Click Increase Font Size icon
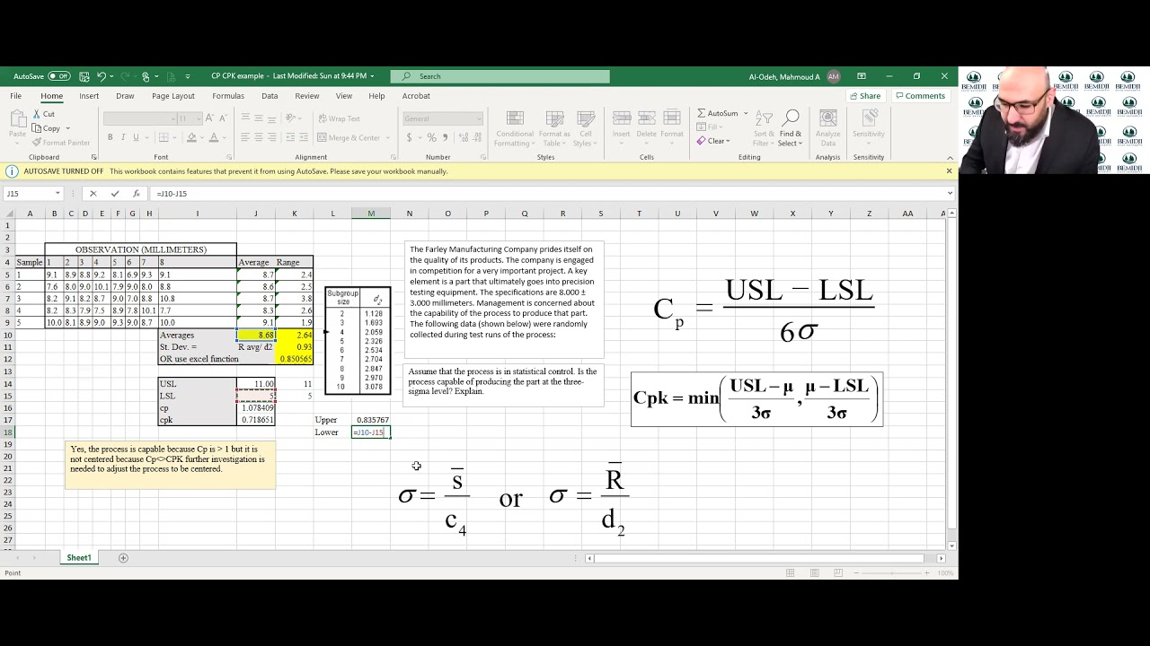Viewport: 1150px width, 646px height. coord(210,118)
